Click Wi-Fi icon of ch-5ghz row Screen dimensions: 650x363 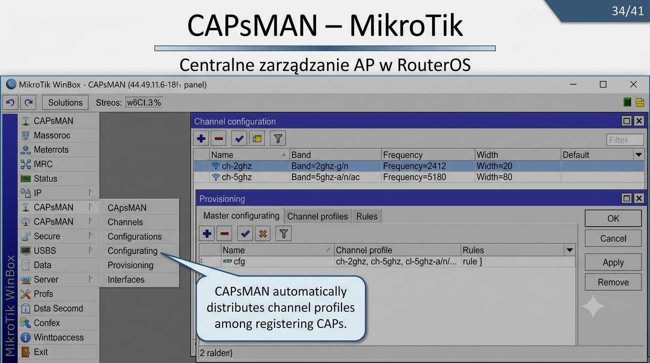[216, 177]
